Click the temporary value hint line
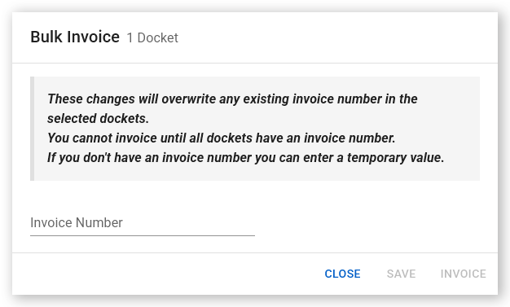Image resolution: width=510 pixels, height=307 pixels. pyautogui.click(x=245, y=157)
